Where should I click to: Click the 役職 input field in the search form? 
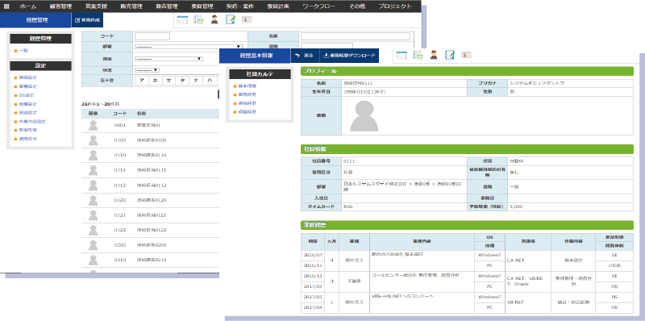(x=327, y=45)
